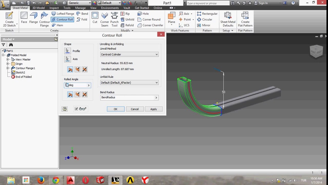
Task: Collapse the Folded Model node
Action: pyautogui.click(x=3, y=55)
